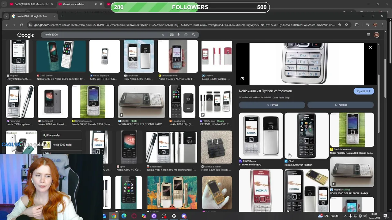Screen dimensions: 392x220
Task: Open the PTTAVM.com nokia 6300 related image
Action: (x=261, y=136)
